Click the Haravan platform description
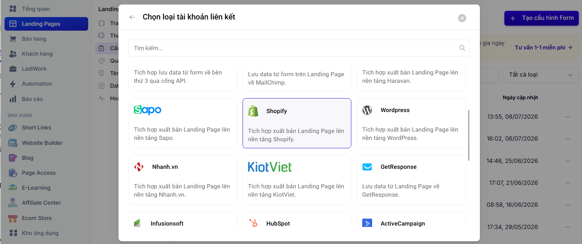The image size is (582, 244). (x=410, y=77)
